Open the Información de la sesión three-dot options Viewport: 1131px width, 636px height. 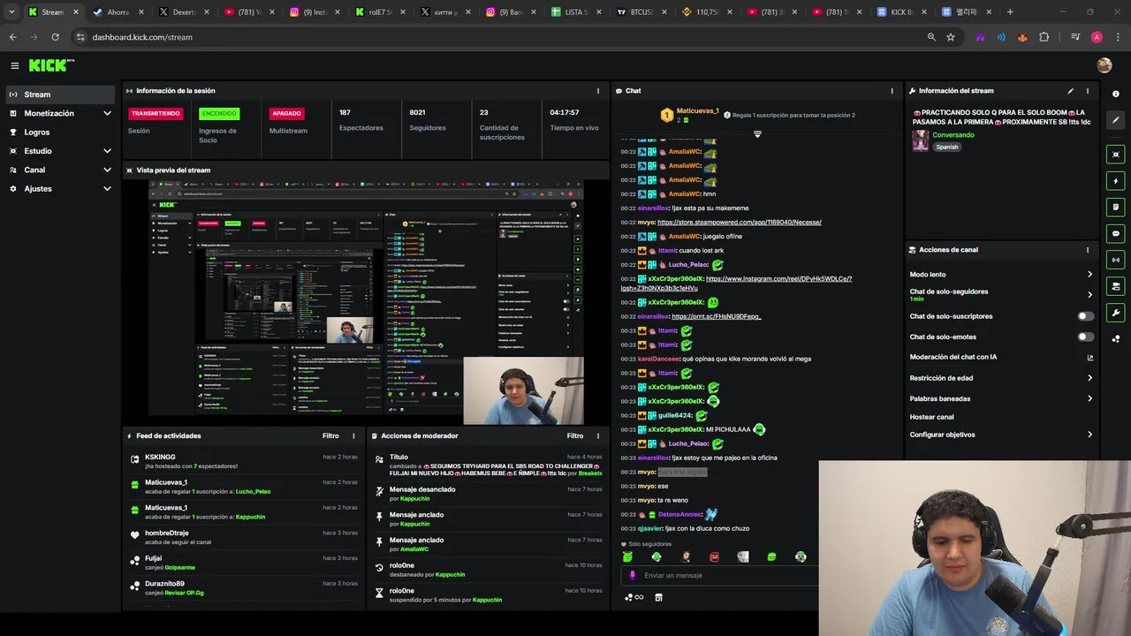coord(598,91)
